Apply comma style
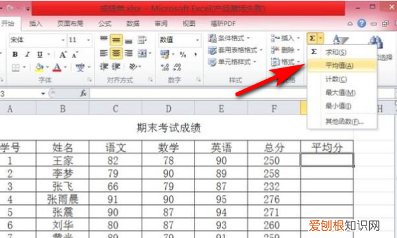Screen dimensions: 397x238 click(195, 54)
